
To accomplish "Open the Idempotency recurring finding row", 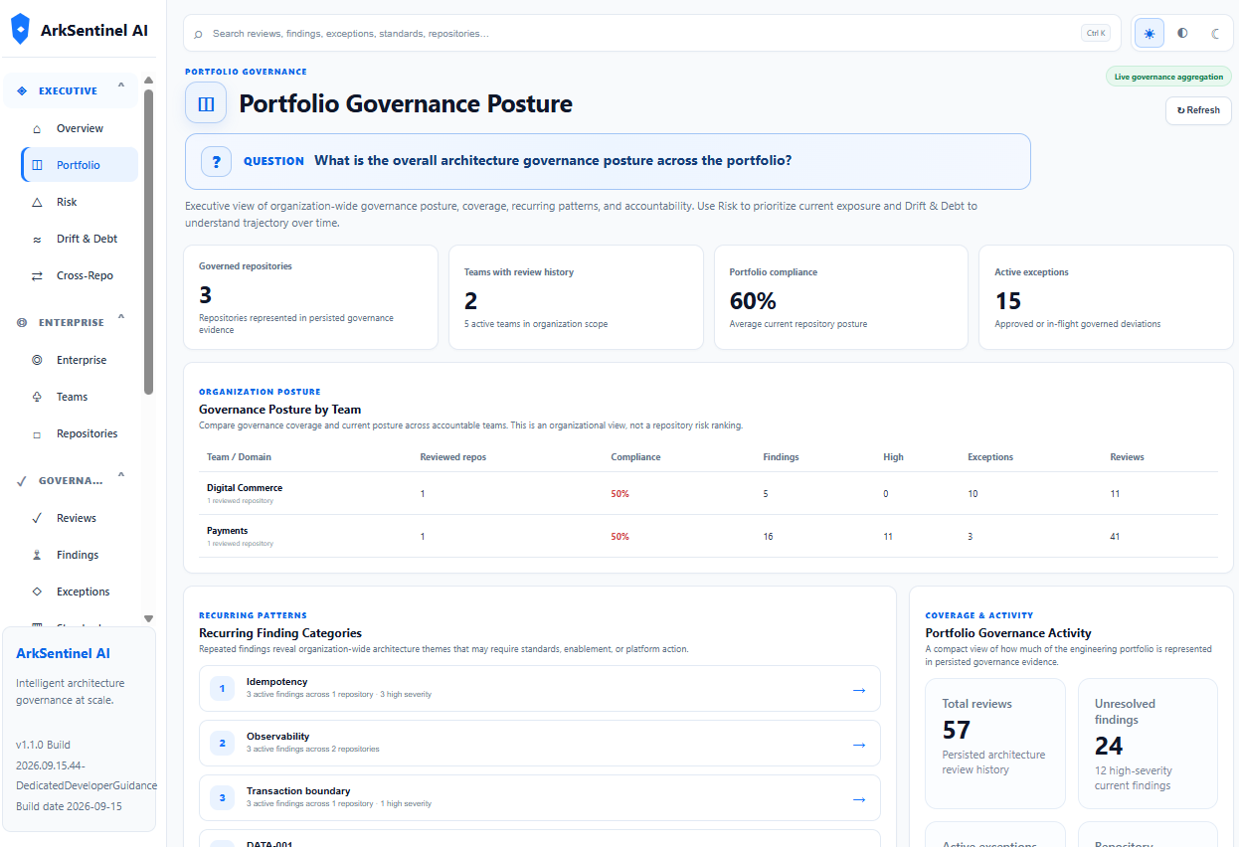I will (540, 689).
